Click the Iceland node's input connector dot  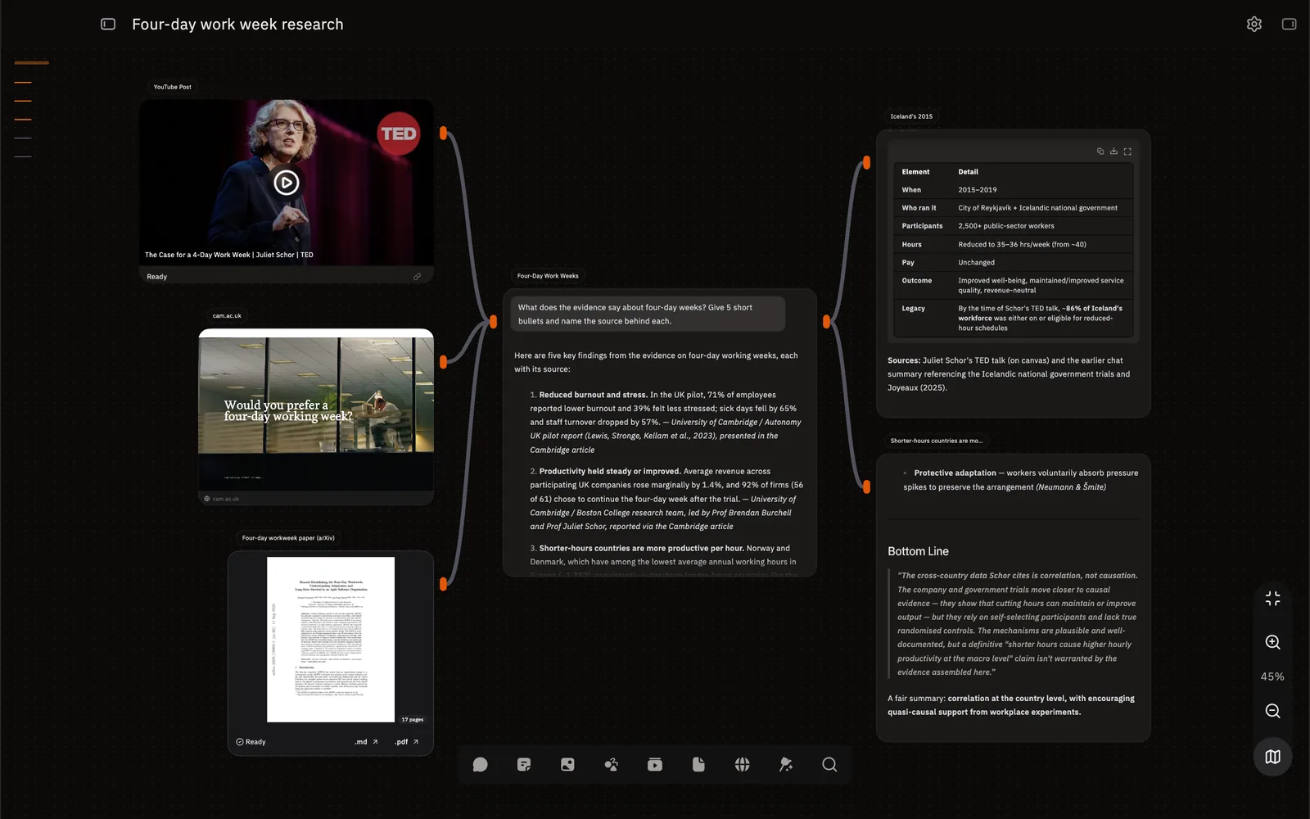866,163
